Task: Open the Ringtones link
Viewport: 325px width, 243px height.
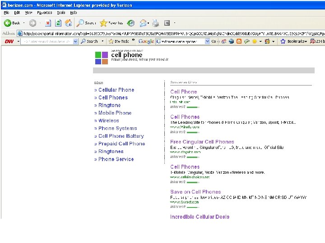Action: tap(111, 152)
